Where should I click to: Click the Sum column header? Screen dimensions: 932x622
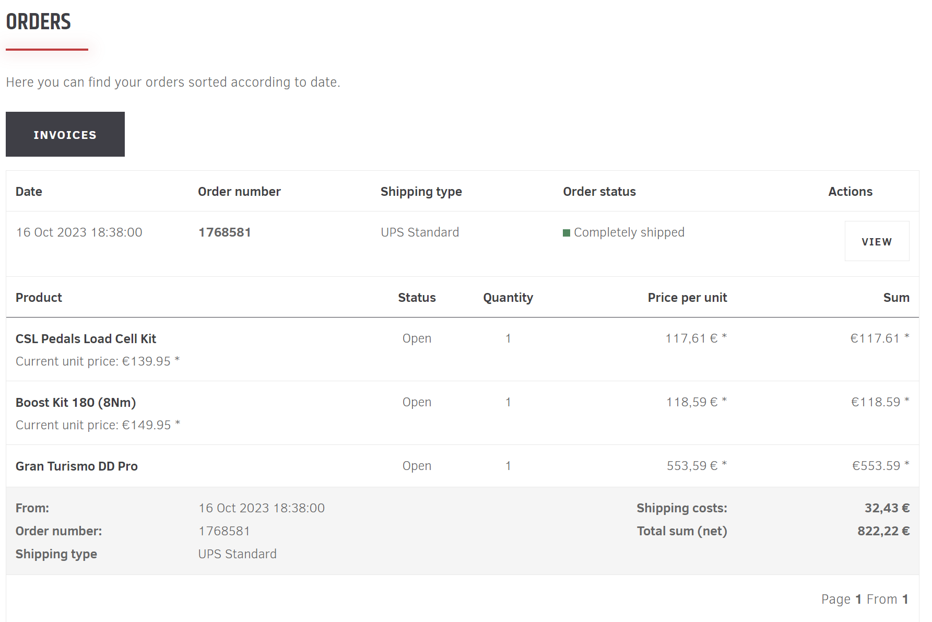(896, 298)
